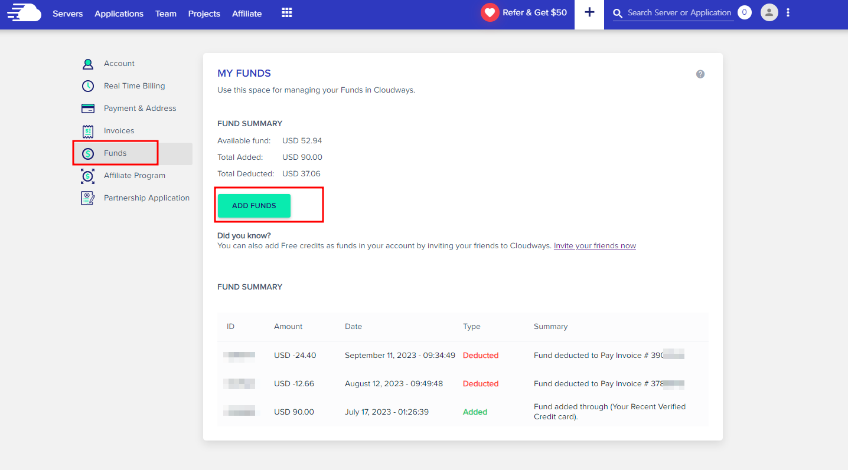Click the Type column header

coord(472,327)
